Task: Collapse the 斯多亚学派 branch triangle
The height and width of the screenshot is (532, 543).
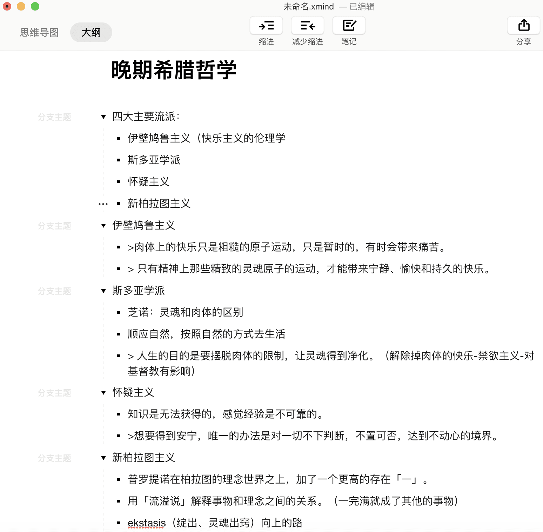Action: point(103,291)
